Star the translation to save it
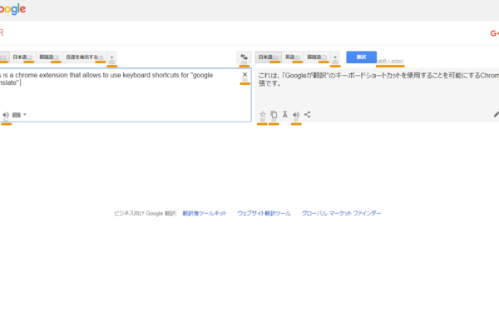499x333 pixels. (263, 114)
